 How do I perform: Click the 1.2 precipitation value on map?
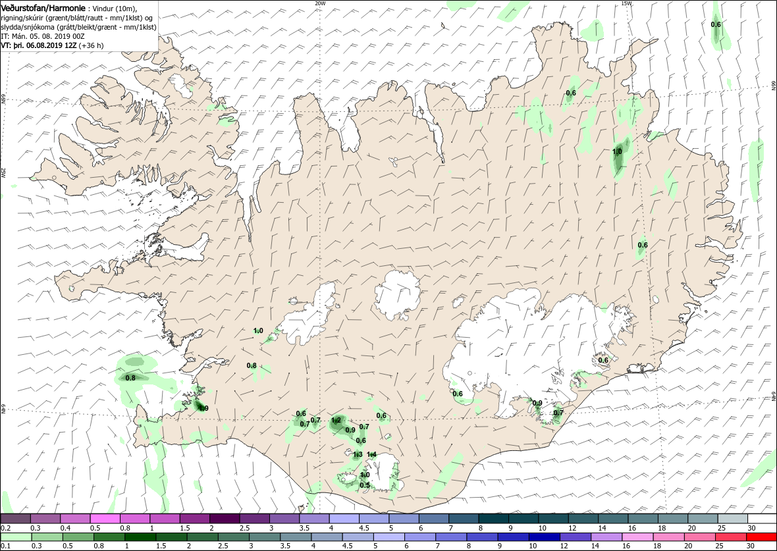[x=335, y=421]
